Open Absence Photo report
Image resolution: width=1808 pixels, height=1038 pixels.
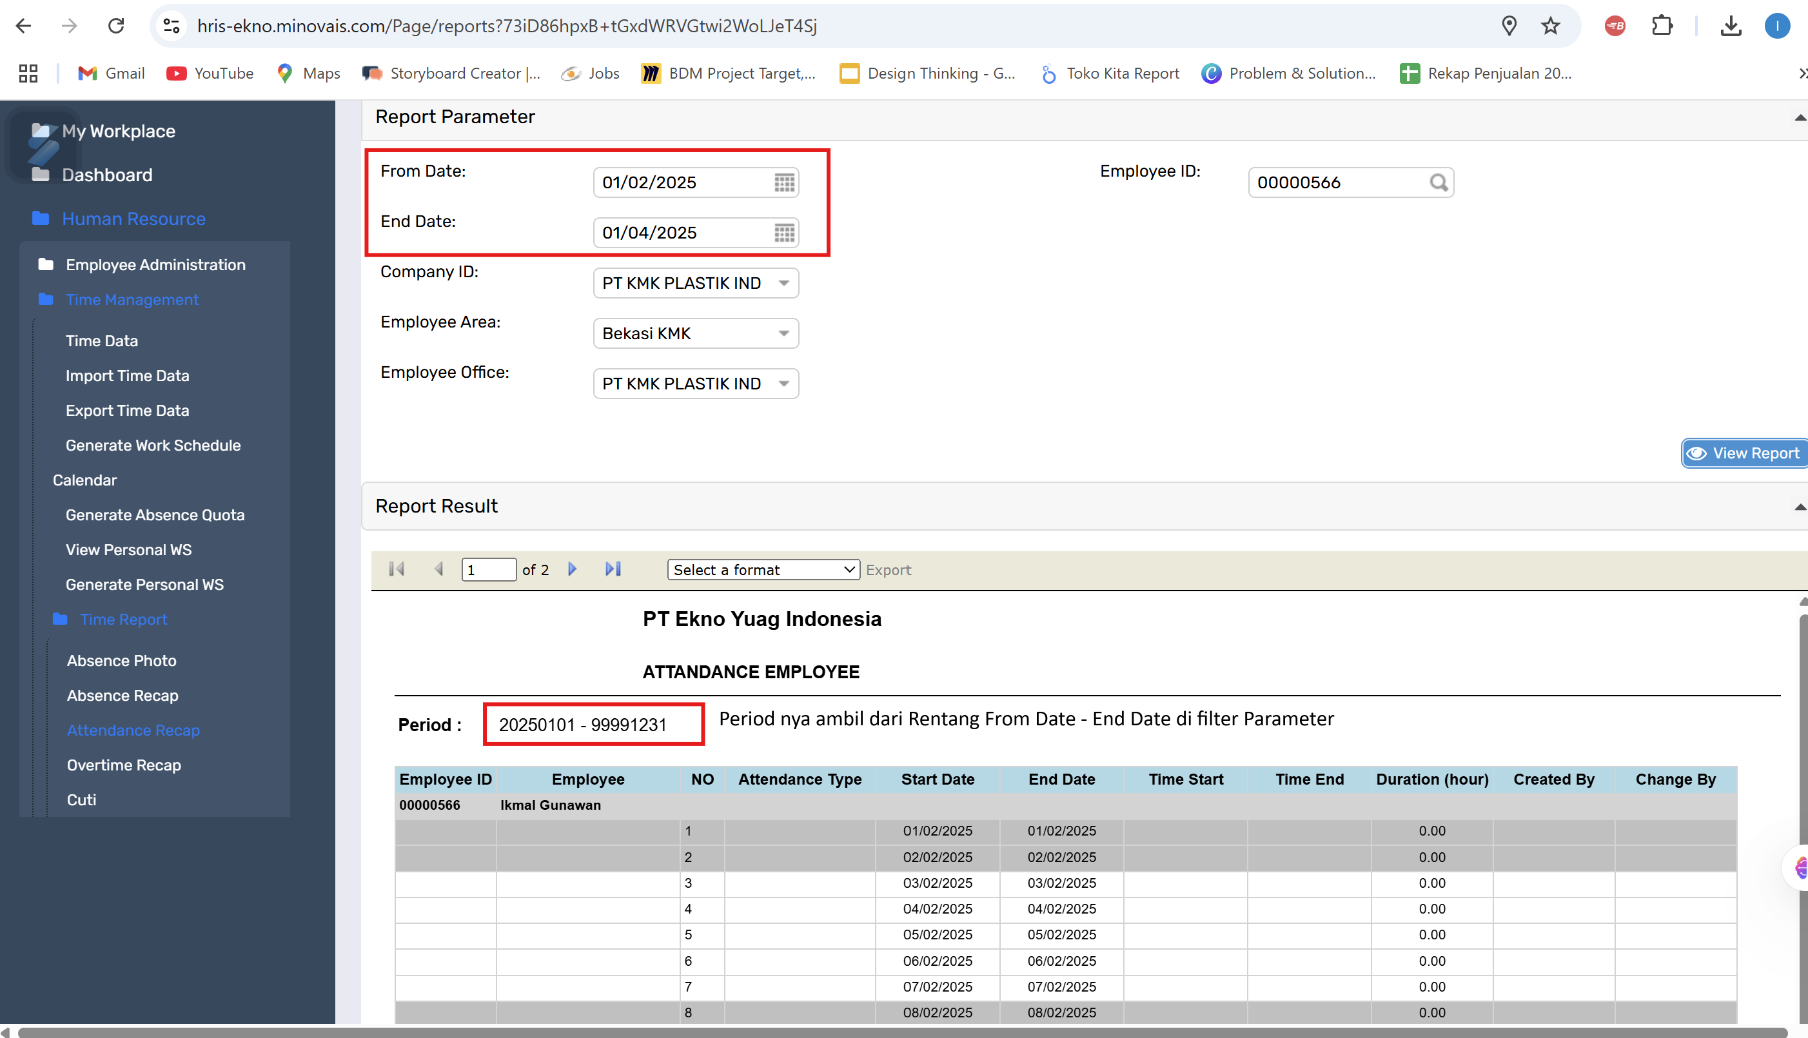coord(122,661)
